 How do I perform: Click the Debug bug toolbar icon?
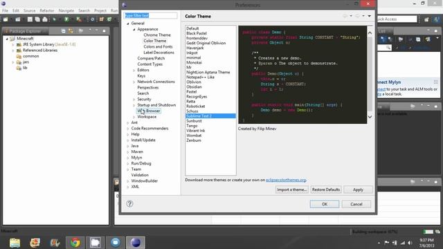click(54, 19)
